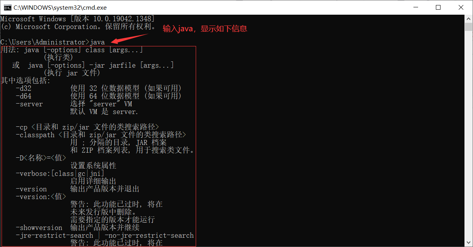Maximize the cmd.exe window
This screenshot has height=247, width=473.
[438, 7]
